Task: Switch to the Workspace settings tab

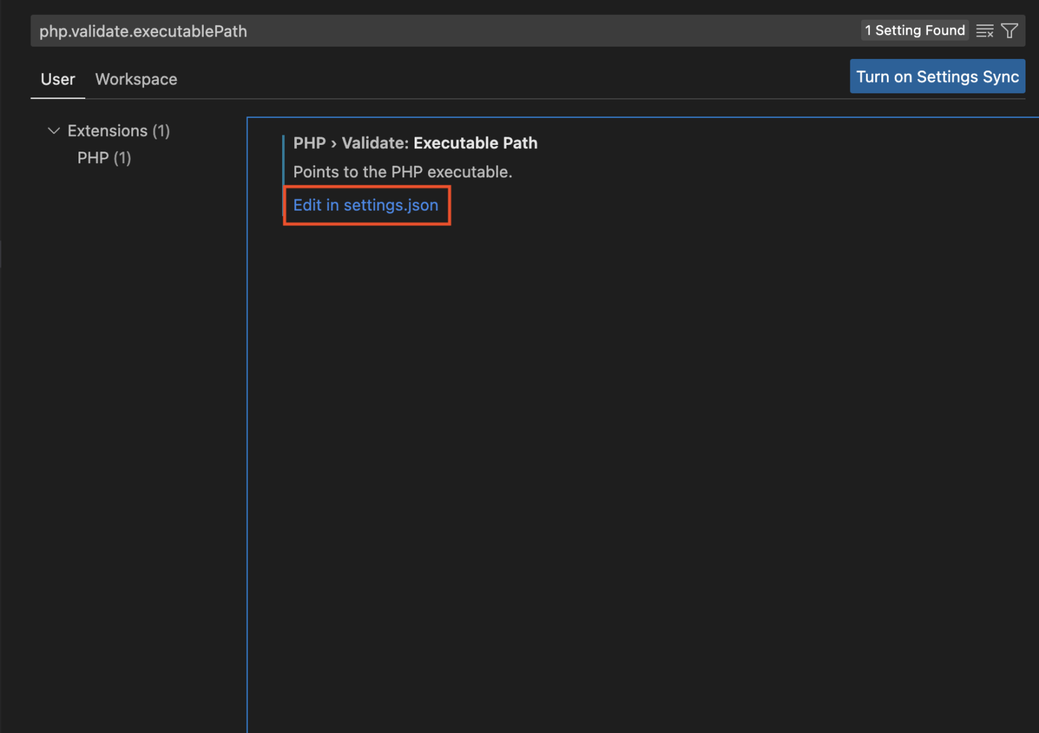Action: point(135,79)
